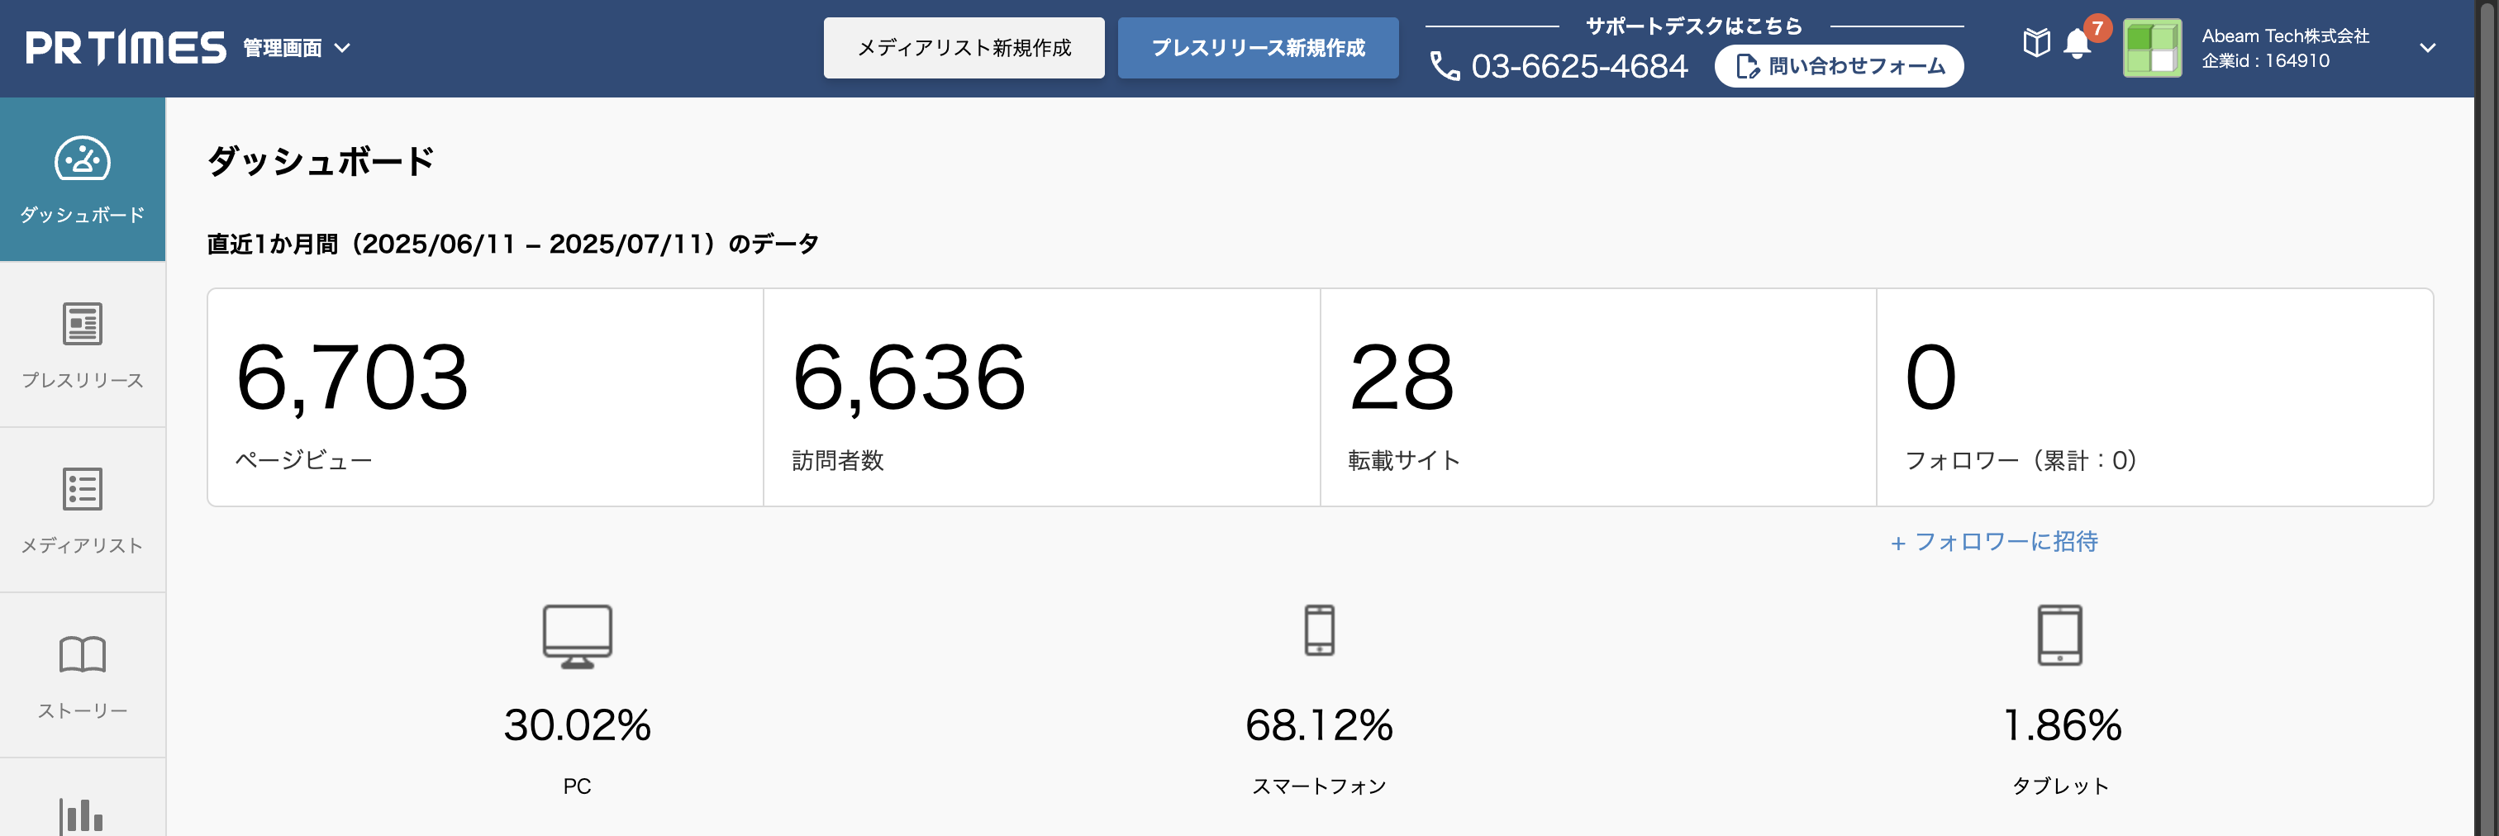Image resolution: width=2499 pixels, height=836 pixels.
Task: Click the 6,703 ページビュー card
Action: [485, 397]
